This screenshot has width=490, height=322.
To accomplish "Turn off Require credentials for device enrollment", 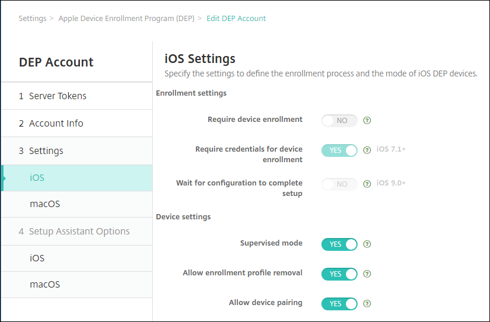I will (339, 150).
